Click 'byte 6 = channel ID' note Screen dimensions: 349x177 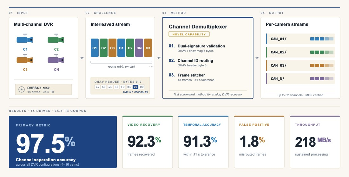135,92
